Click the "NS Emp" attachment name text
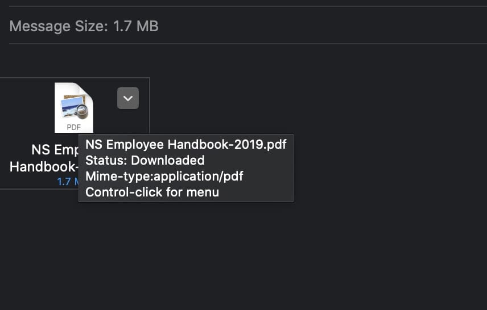This screenshot has width=487, height=310. click(55, 150)
